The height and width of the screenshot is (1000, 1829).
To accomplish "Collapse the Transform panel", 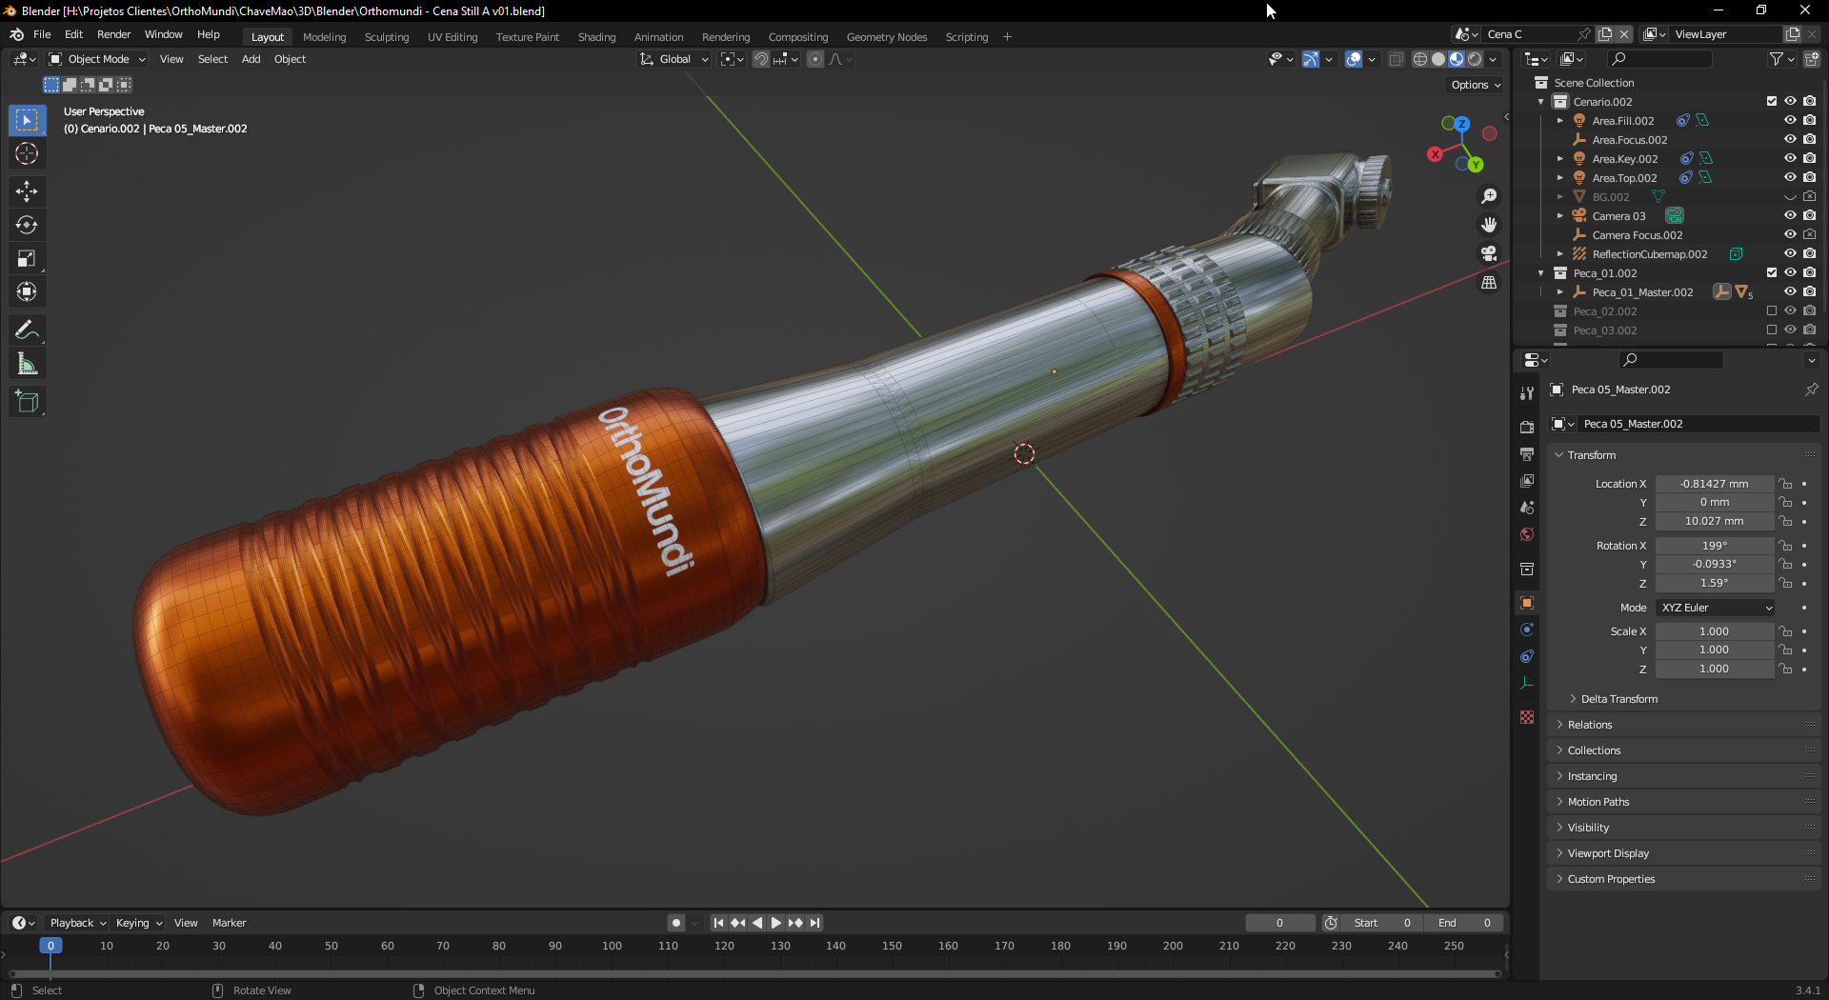I will (1591, 455).
